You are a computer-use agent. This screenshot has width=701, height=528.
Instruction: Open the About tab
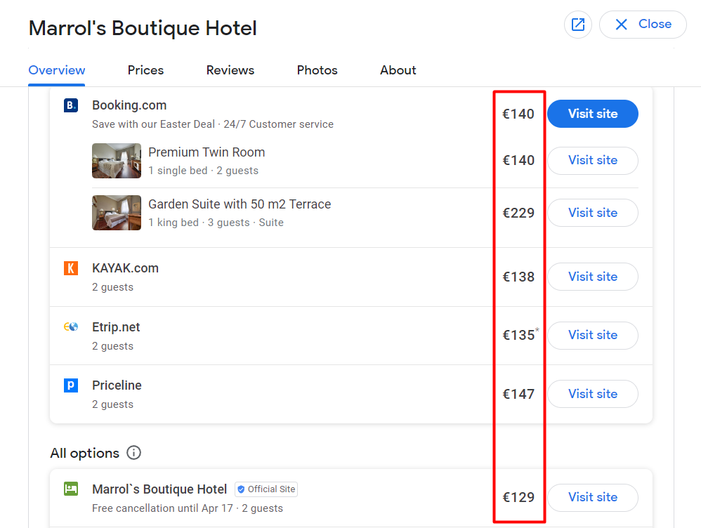(x=398, y=70)
